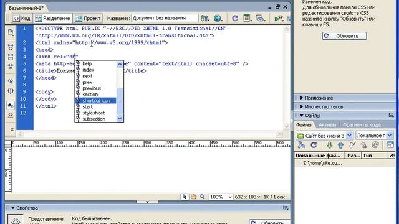Sort by Локальные файлы column header
The height and width of the screenshot is (224, 399).
pos(319,156)
